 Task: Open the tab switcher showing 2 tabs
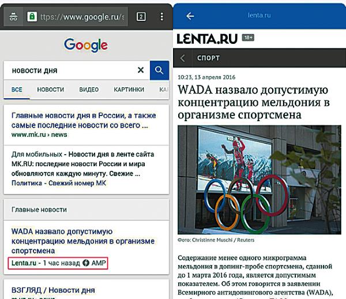(x=141, y=17)
